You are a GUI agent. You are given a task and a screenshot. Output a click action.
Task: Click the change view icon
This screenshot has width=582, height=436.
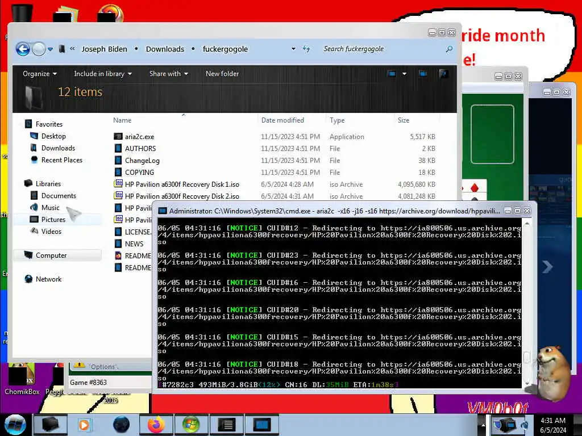pyautogui.click(x=392, y=74)
